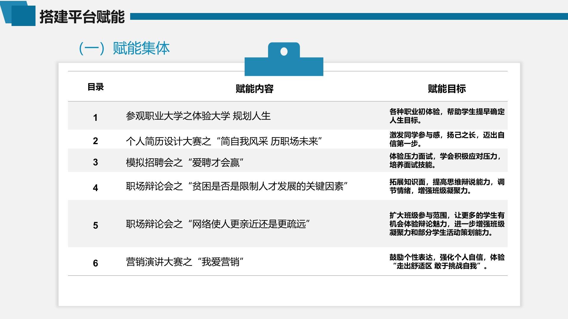This screenshot has height=319, width=568.
Task: Click the 赋能目标 column header
Action: [x=447, y=89]
